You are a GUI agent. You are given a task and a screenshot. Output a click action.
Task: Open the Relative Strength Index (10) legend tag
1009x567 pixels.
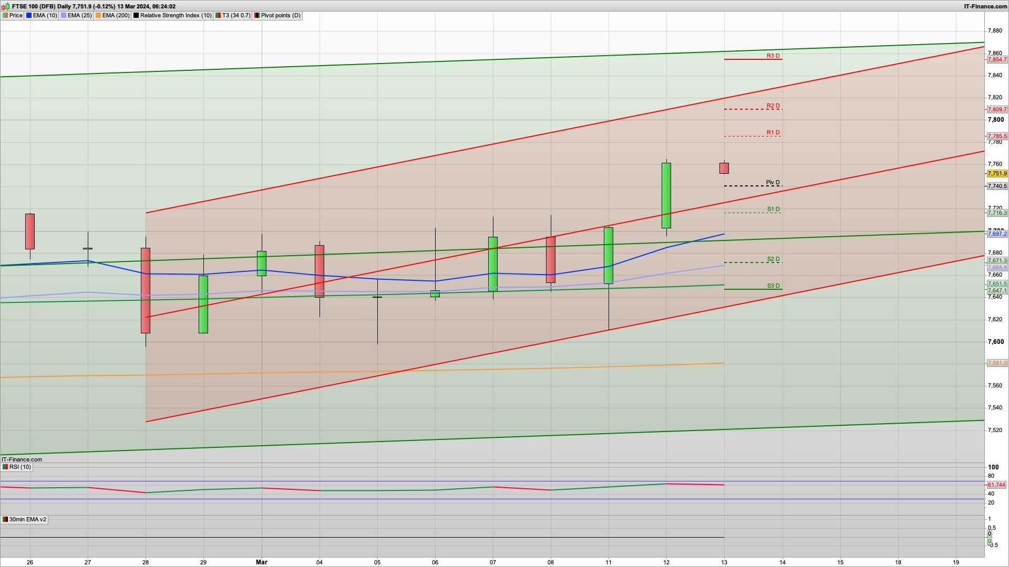[172, 15]
